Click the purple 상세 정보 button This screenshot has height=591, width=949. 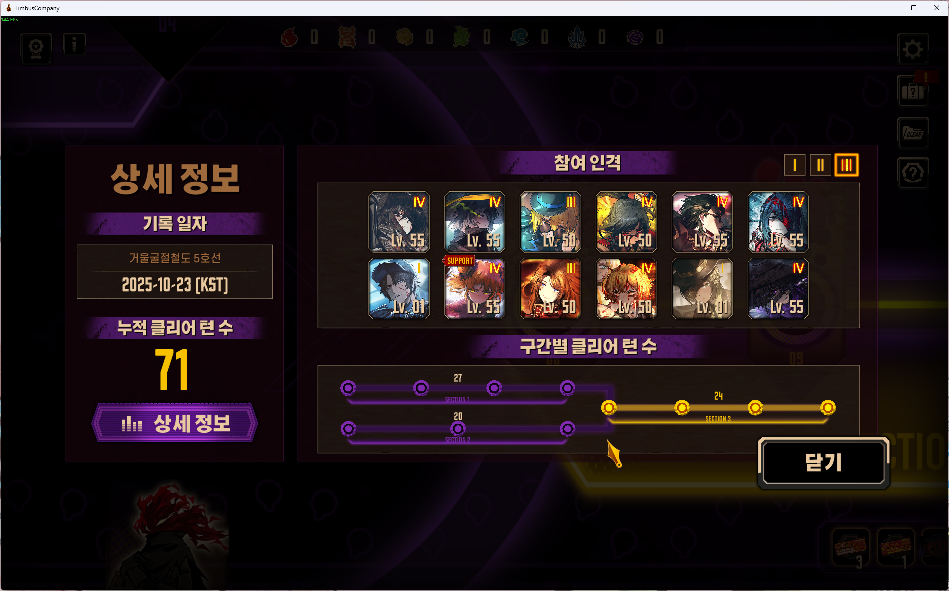pos(175,423)
